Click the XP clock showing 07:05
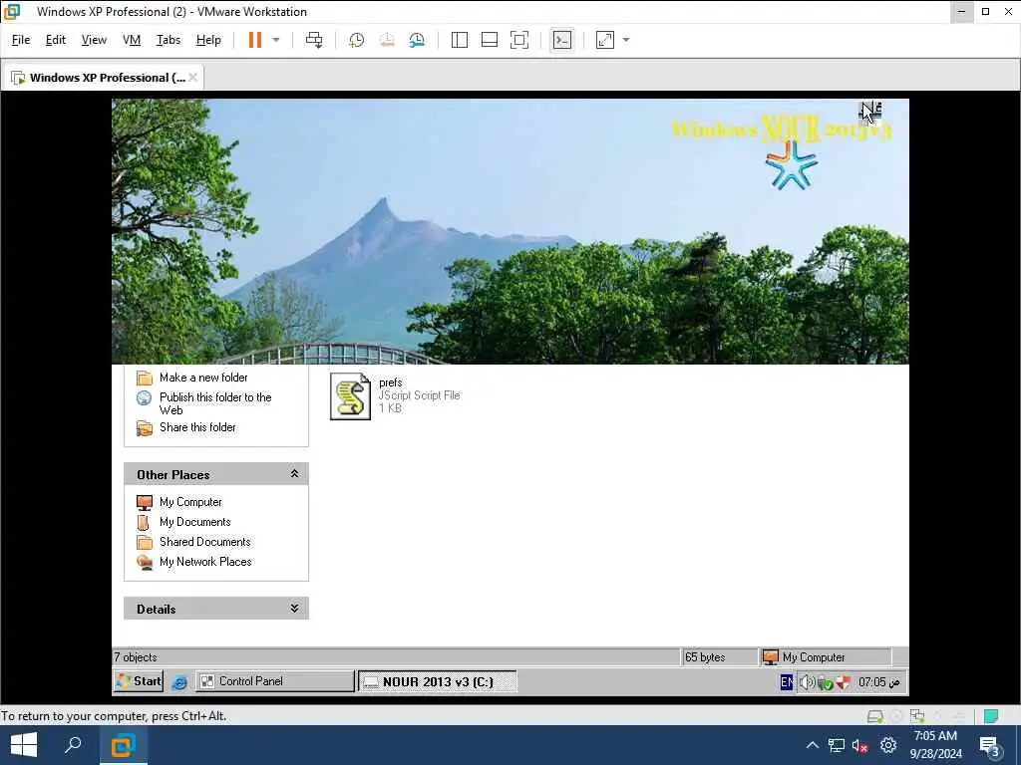This screenshot has height=765, width=1021. [879, 682]
